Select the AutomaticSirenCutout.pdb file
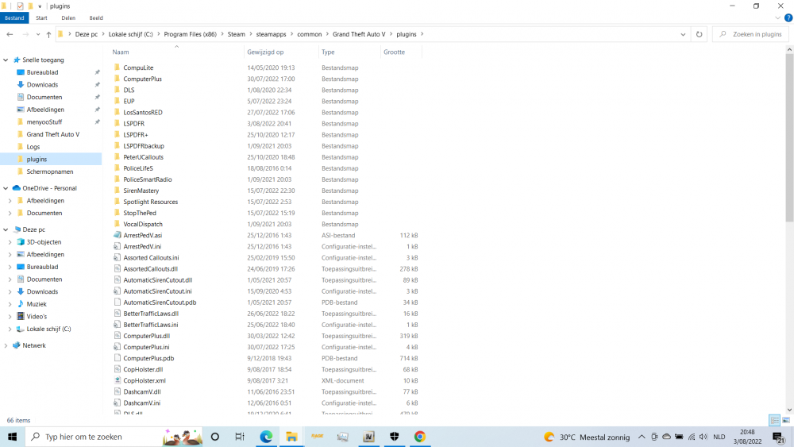 click(160, 302)
